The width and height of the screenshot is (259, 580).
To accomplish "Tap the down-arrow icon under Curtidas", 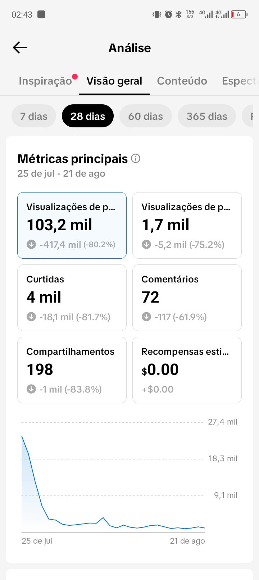I will 31,317.
